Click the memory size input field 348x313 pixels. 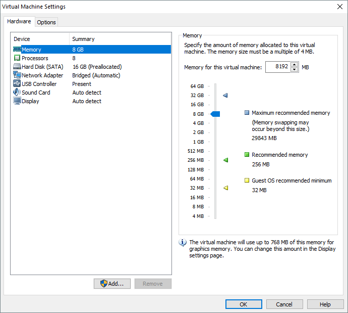(x=277, y=67)
